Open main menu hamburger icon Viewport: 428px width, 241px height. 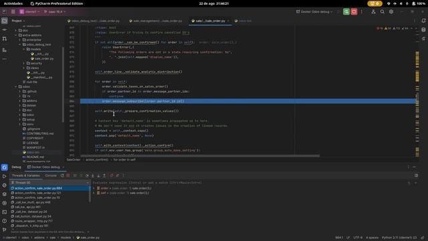tap(13, 12)
